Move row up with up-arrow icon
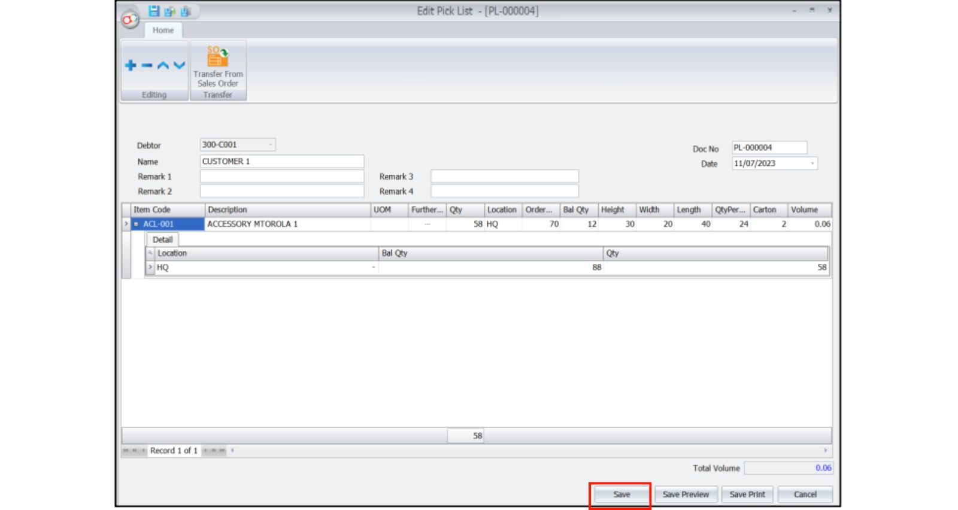 (x=163, y=65)
